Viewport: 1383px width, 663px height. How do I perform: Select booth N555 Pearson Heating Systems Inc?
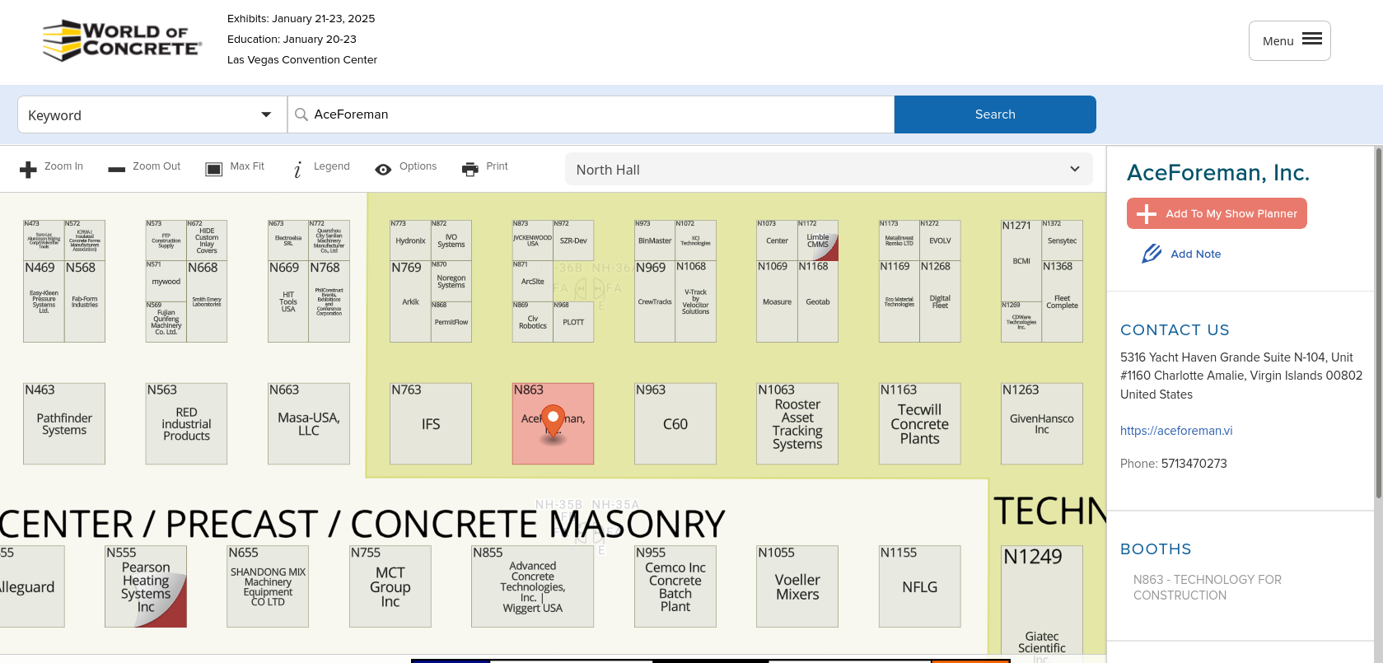coord(146,586)
